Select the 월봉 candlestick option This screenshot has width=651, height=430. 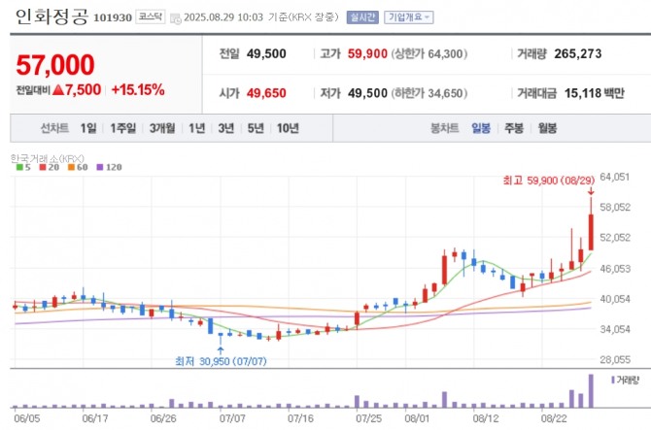coord(547,128)
